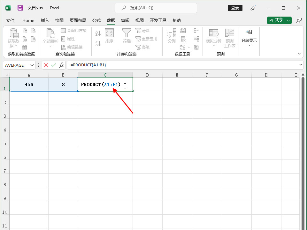Confirm the formula with the green check
The image size is (307, 230).
pos(54,65)
